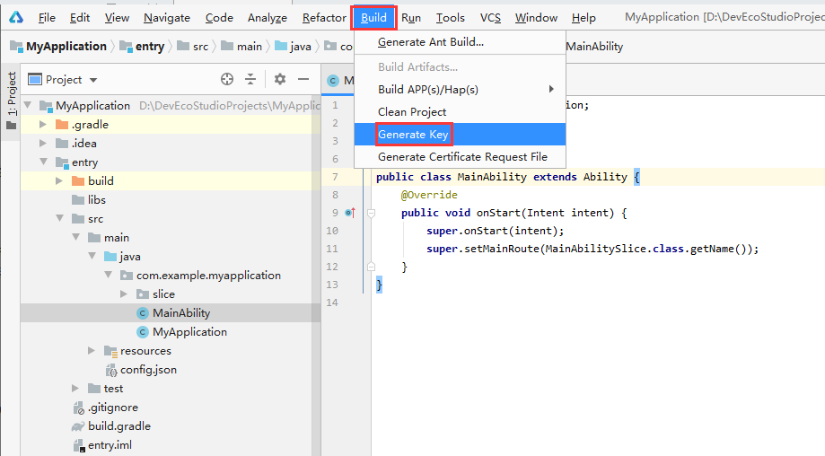Open the Run menu

coord(411,17)
